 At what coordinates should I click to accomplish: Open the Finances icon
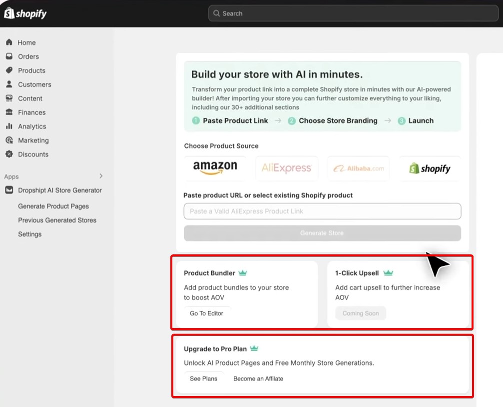[x=9, y=112]
